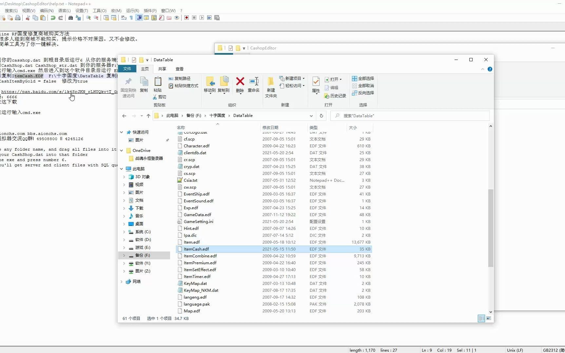Screen dimensions: 565x353
Task: Toggle the indent guide button in Notepad++
Action: [139, 18]
